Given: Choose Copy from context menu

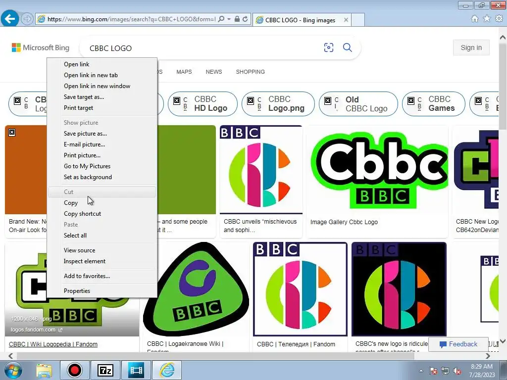Looking at the screenshot, I should [x=102, y=203].
